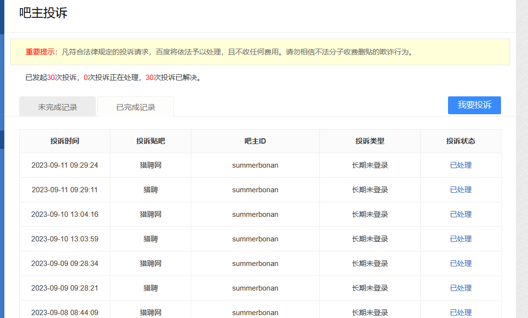Click the 2023-09-10 13:04:16 timestamp cell

point(65,214)
